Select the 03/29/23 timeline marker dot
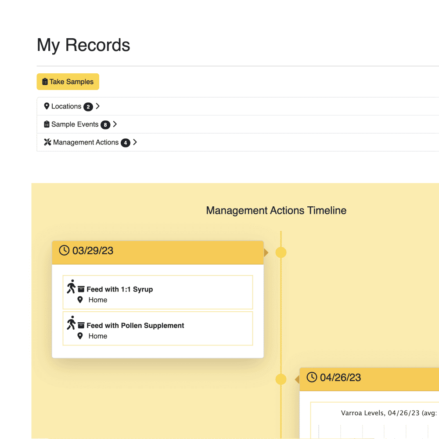Screen dimensions: 439x439 [x=281, y=252]
